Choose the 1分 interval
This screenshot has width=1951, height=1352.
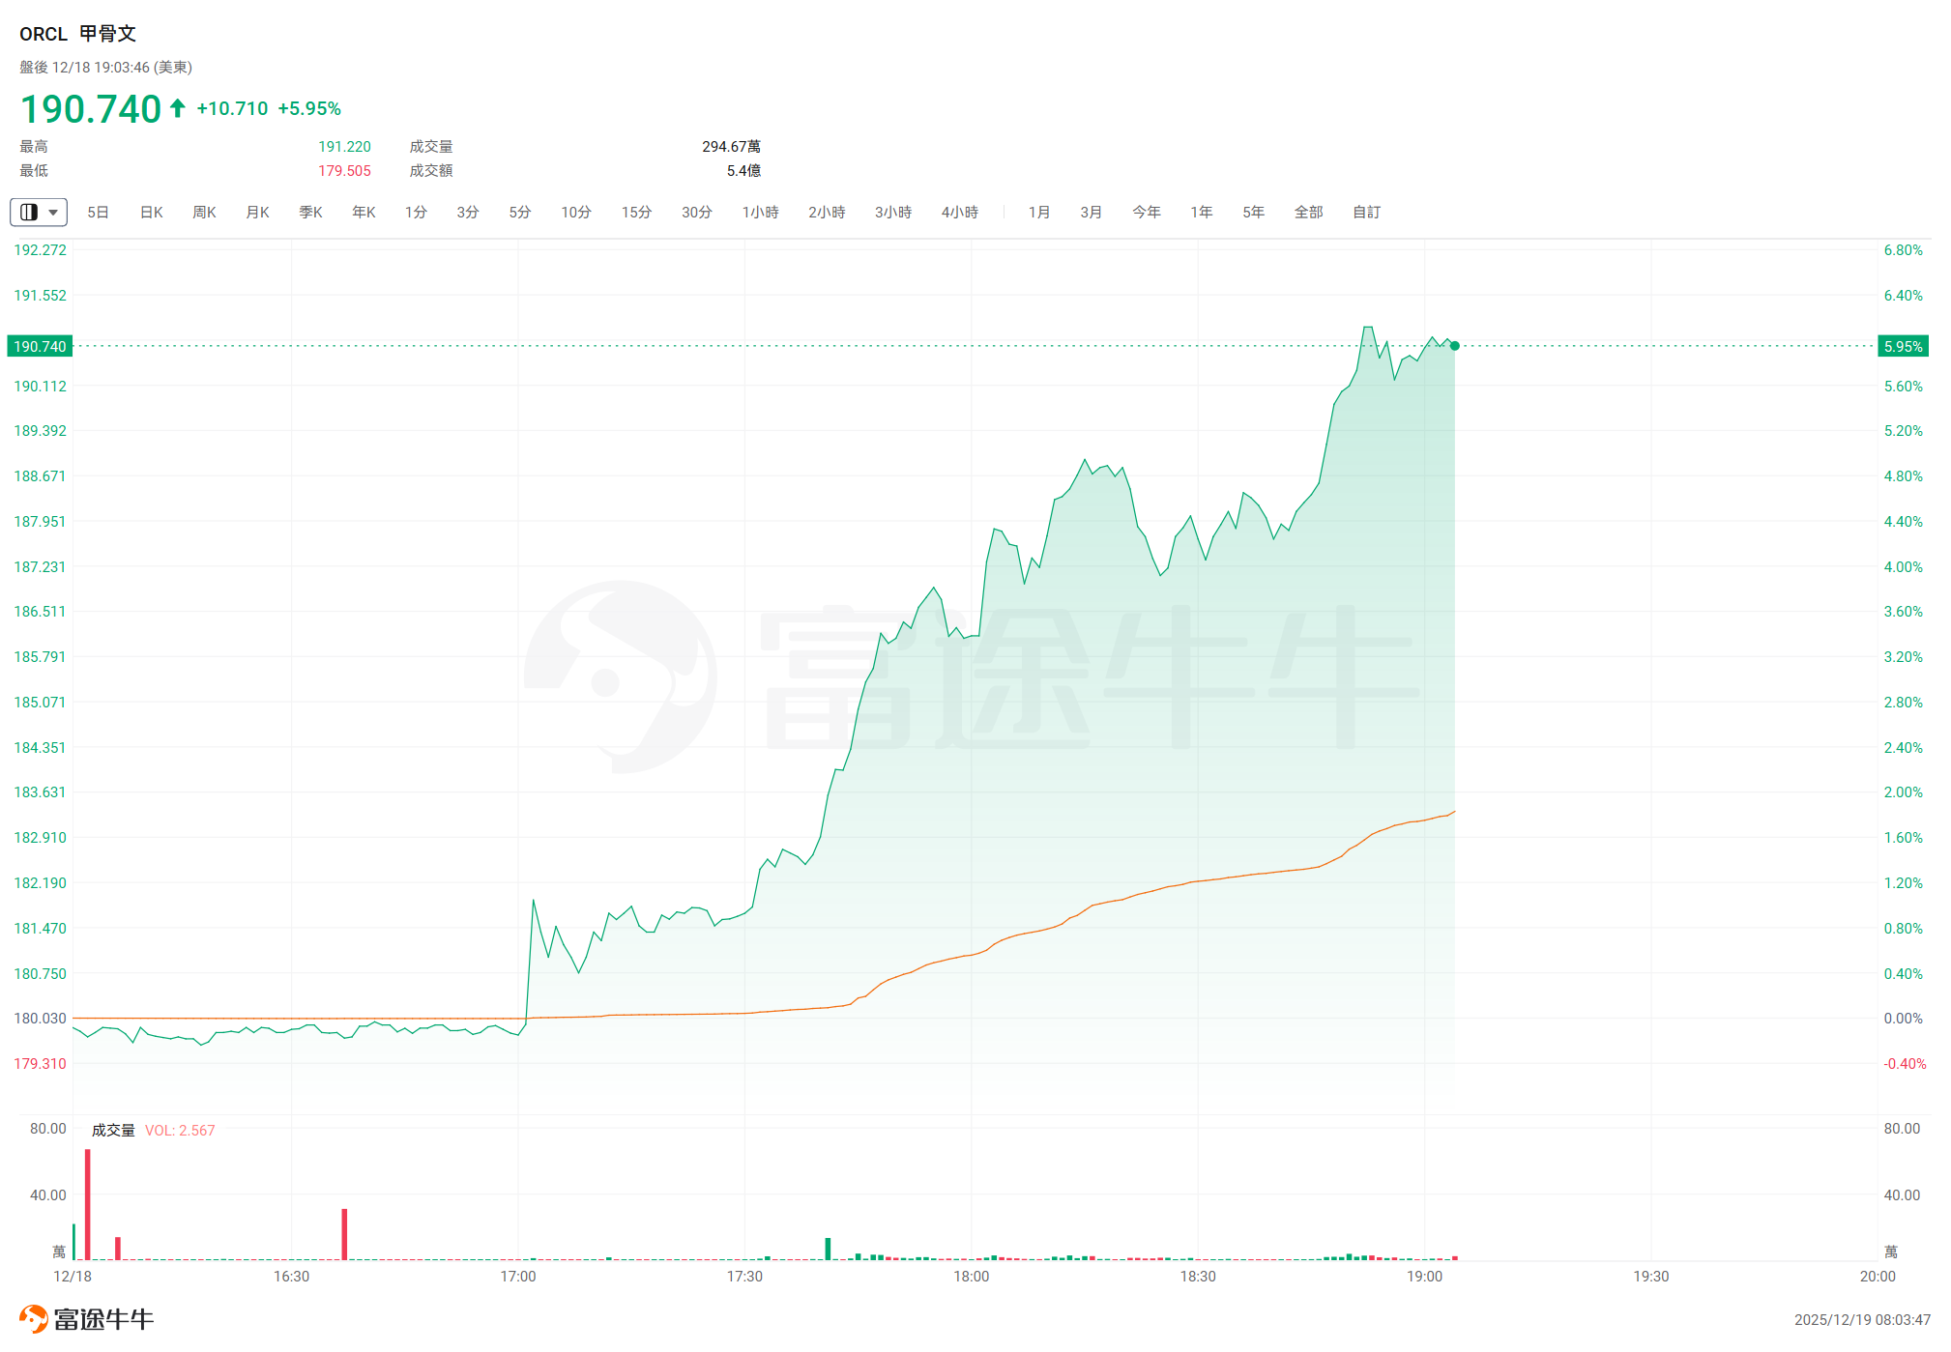pyautogui.click(x=416, y=212)
